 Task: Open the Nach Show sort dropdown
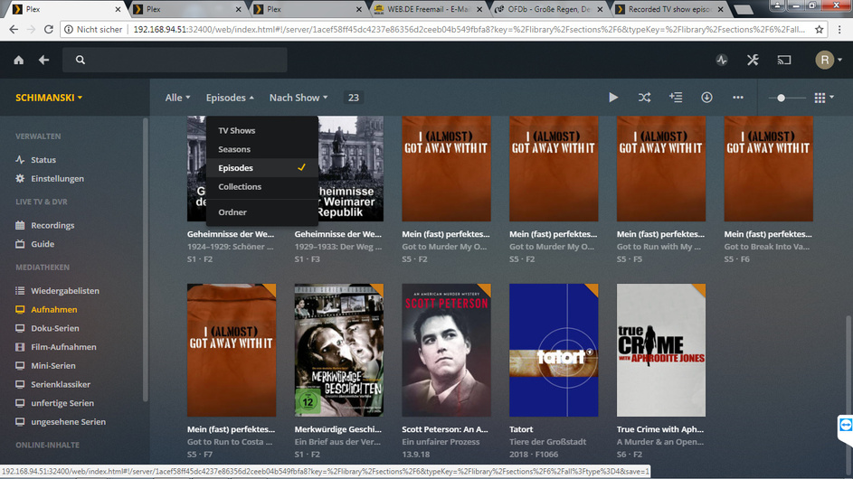click(299, 98)
